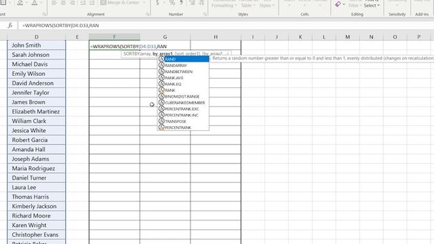Click the SORTBY function name in tooltip
The image size is (434, 244).
click(131, 54)
